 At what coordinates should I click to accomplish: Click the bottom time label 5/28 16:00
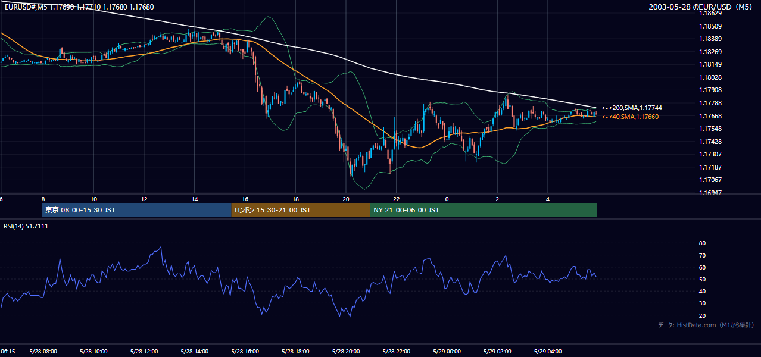(x=245, y=352)
